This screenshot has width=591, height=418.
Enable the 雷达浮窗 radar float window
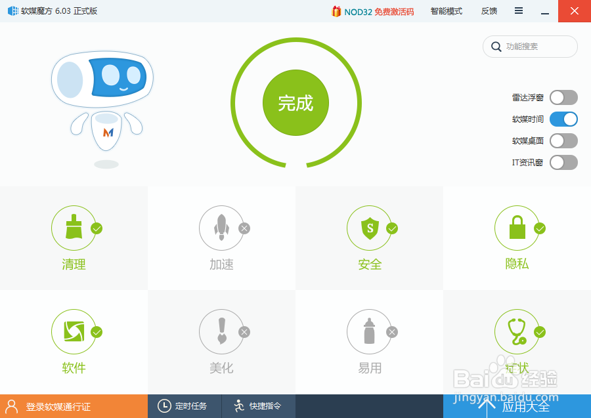pyautogui.click(x=563, y=97)
